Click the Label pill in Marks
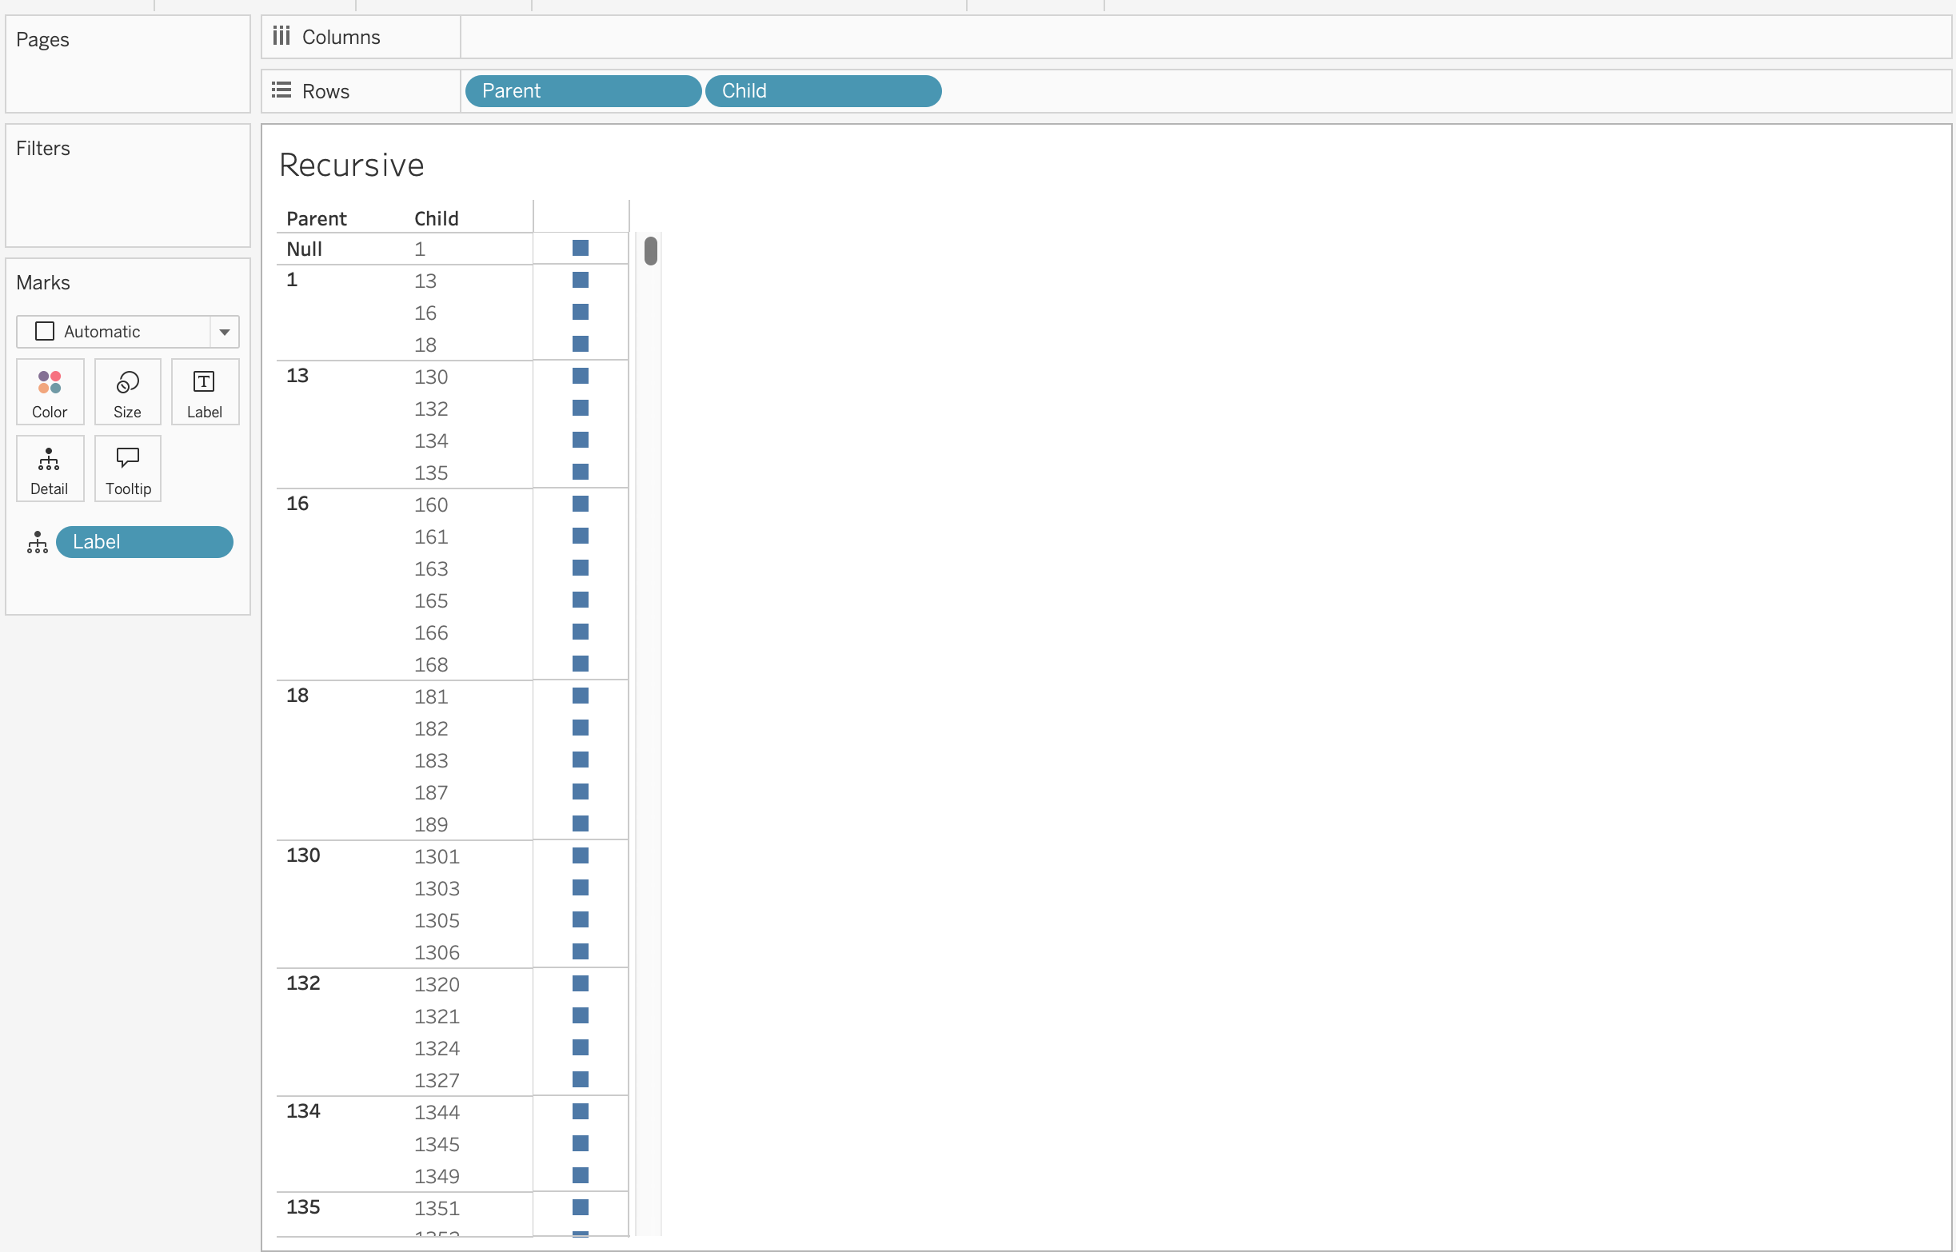Screen dimensions: 1956x1252 [x=144, y=542]
